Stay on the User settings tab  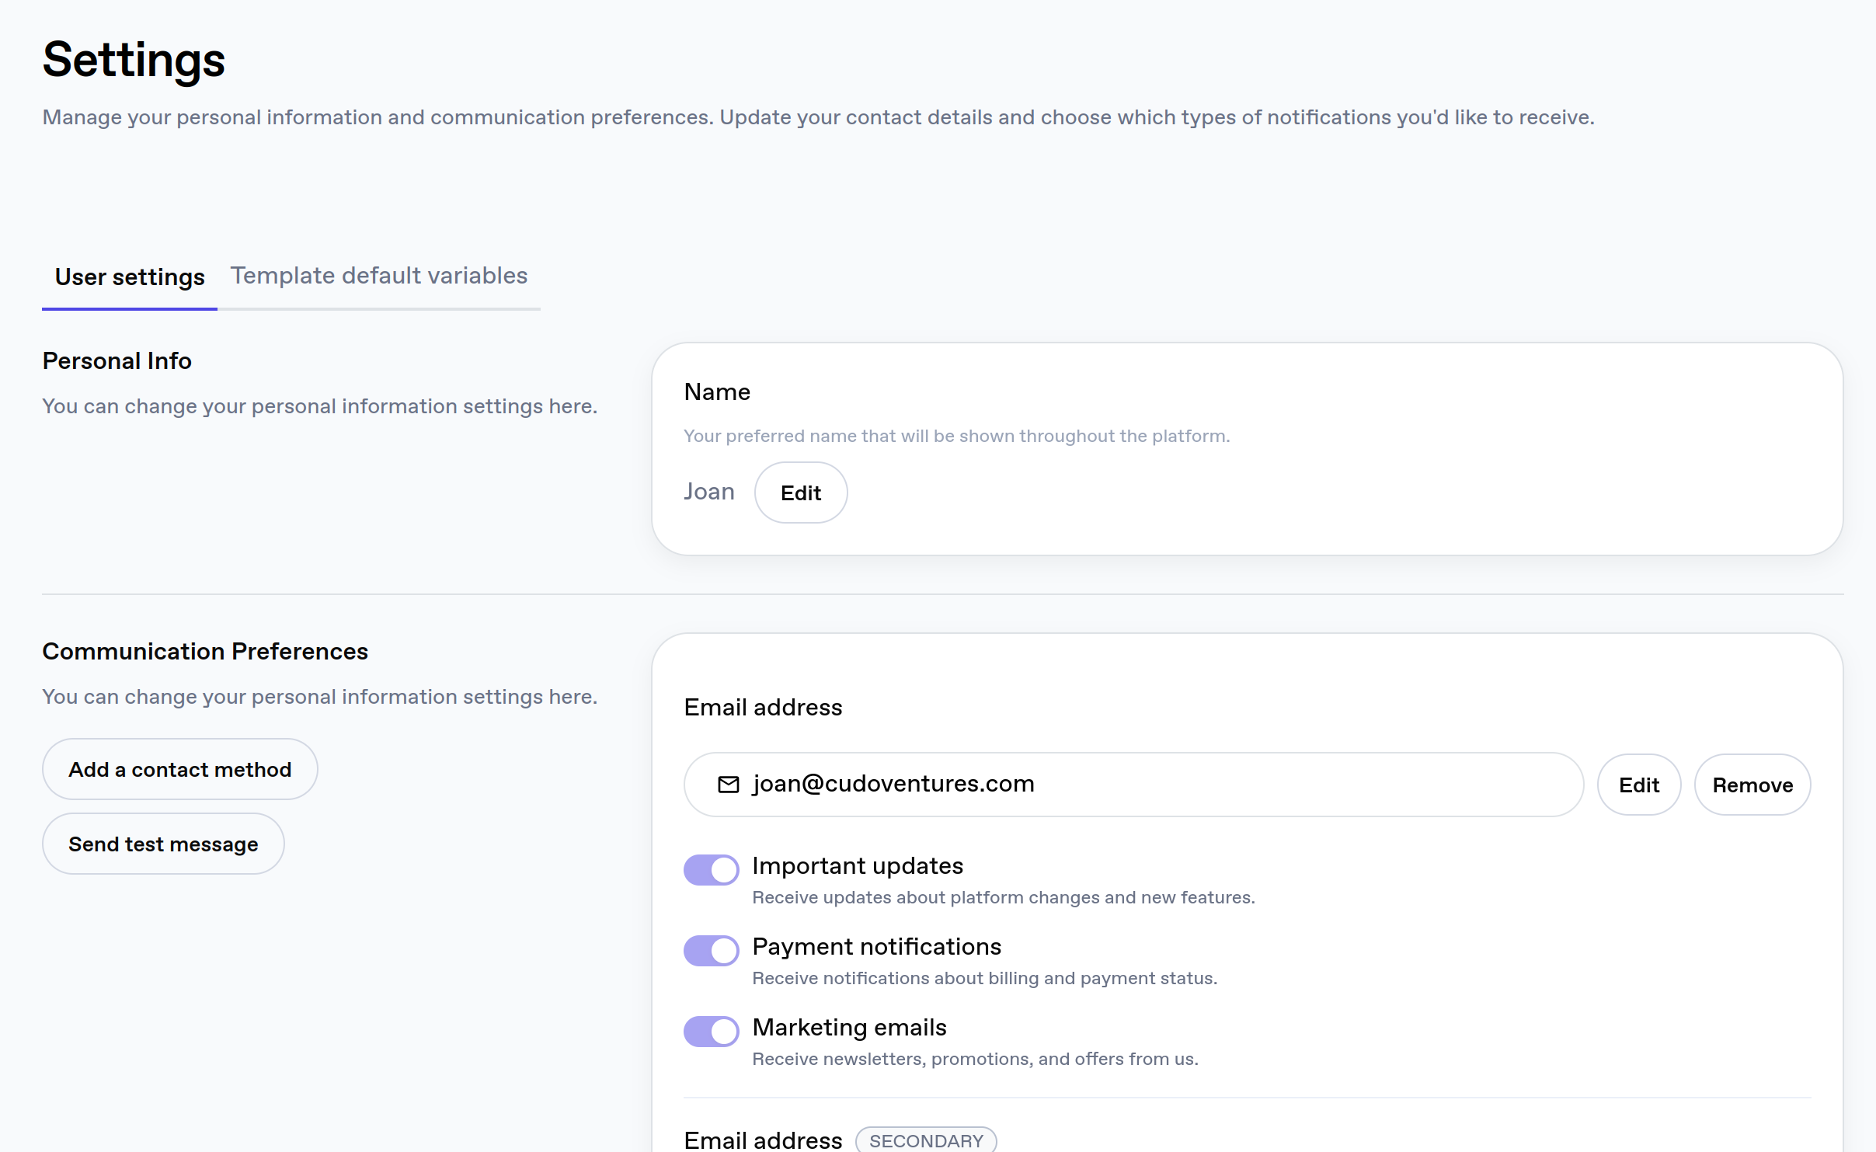coord(129,276)
